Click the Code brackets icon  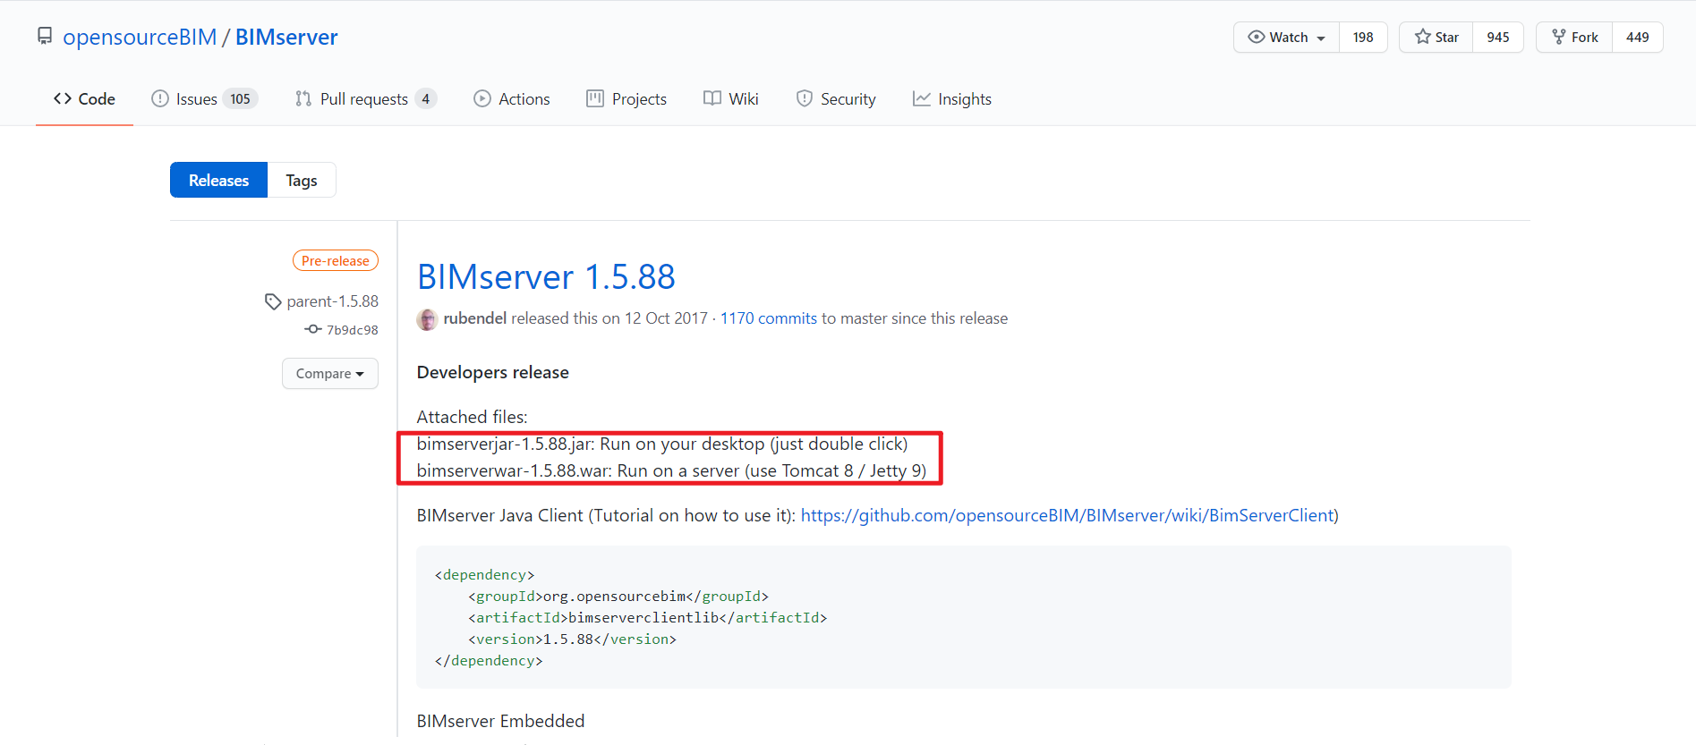click(x=63, y=98)
